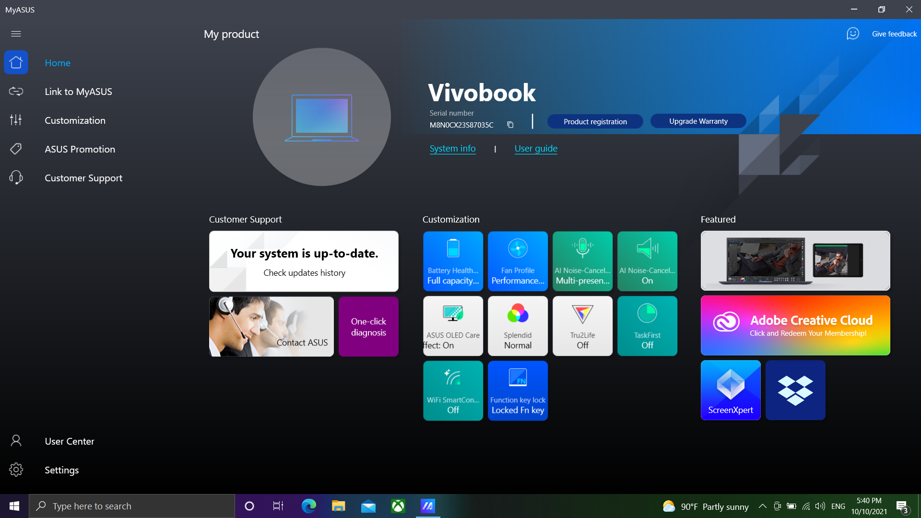
Task: Open Xbox app from taskbar
Action: [x=398, y=506]
